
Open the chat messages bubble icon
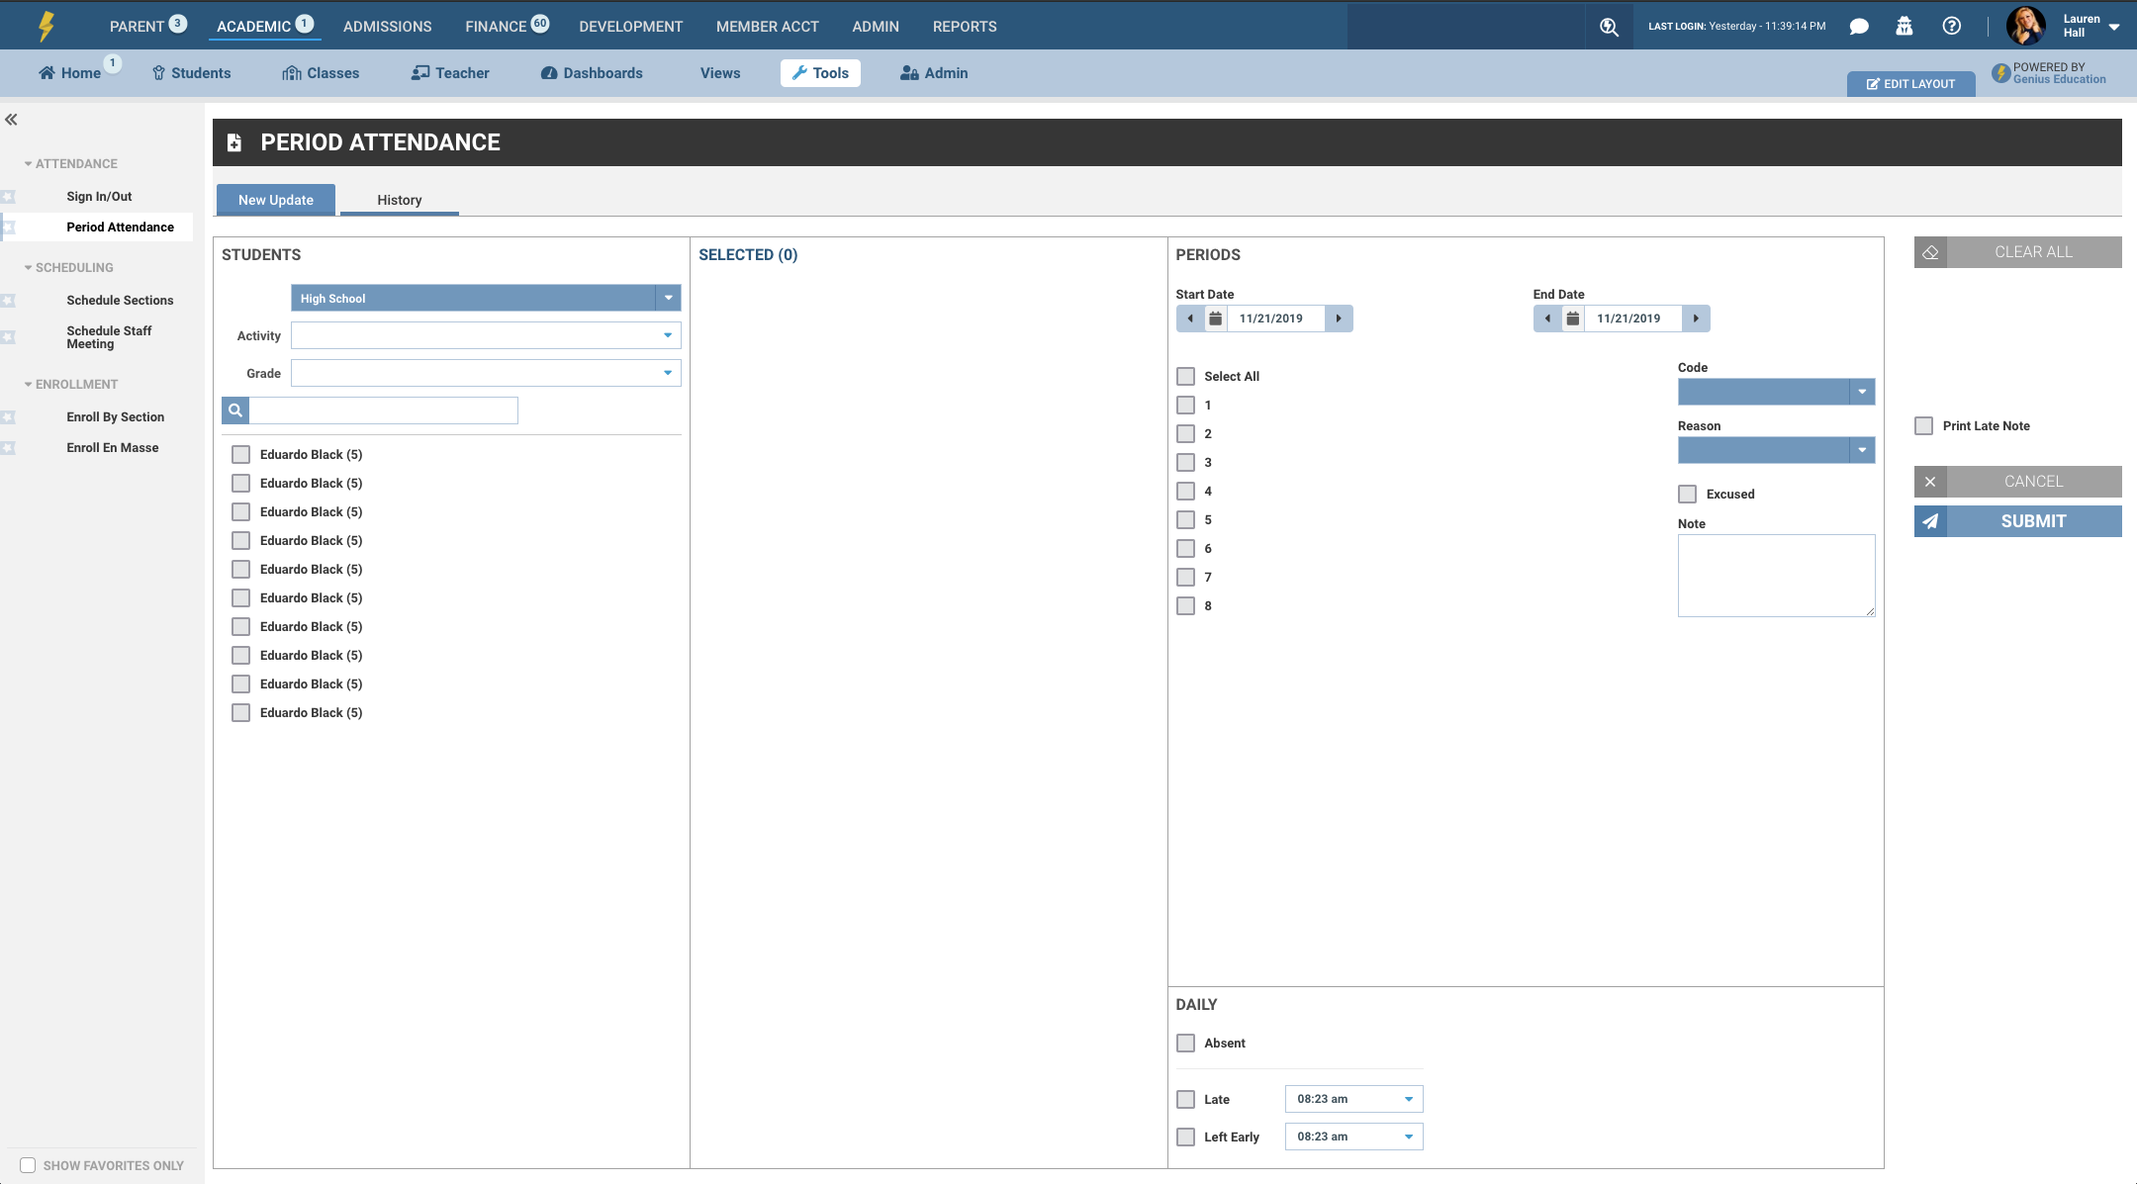click(x=1859, y=27)
